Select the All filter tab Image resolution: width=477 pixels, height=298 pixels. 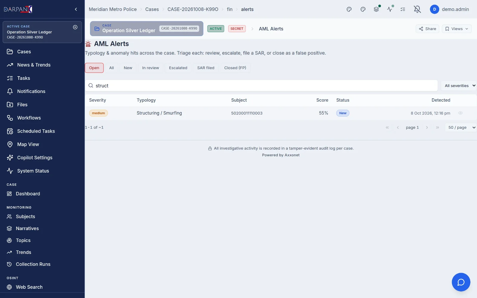click(111, 68)
